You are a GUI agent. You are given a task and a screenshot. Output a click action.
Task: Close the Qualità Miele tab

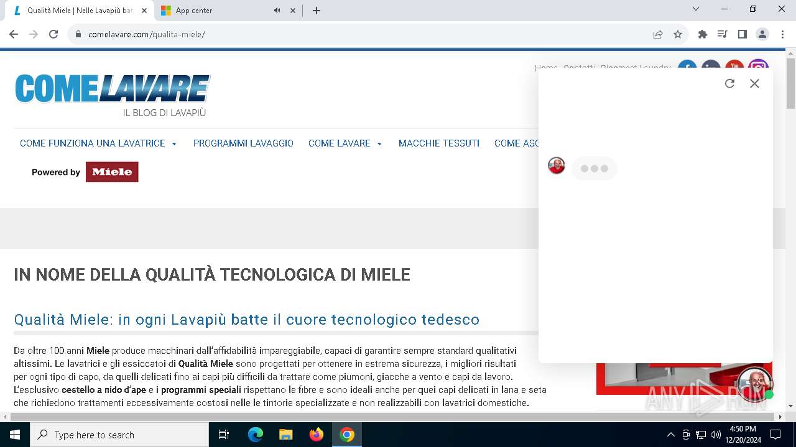[x=144, y=11]
